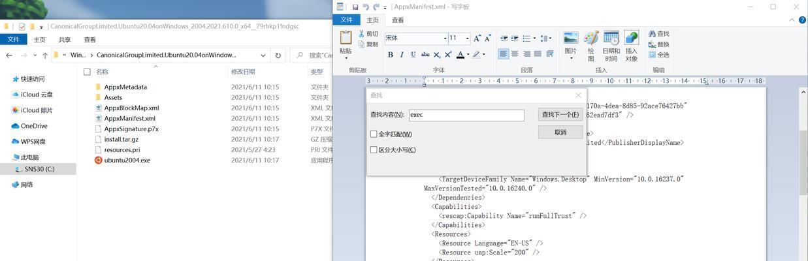
Task: Collapse the WordPad ribbon chevron
Action: click(x=790, y=20)
